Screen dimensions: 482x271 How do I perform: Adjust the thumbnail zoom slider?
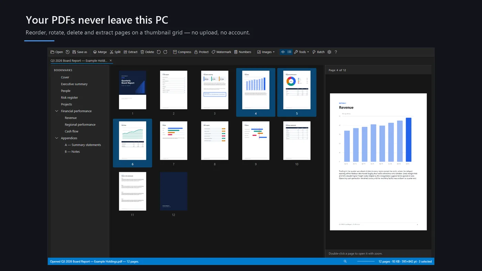tap(366, 261)
